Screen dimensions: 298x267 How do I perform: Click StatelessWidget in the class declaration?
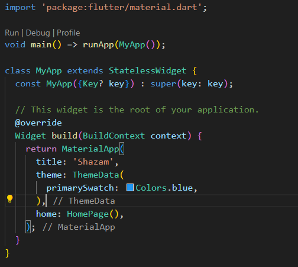click(x=147, y=70)
